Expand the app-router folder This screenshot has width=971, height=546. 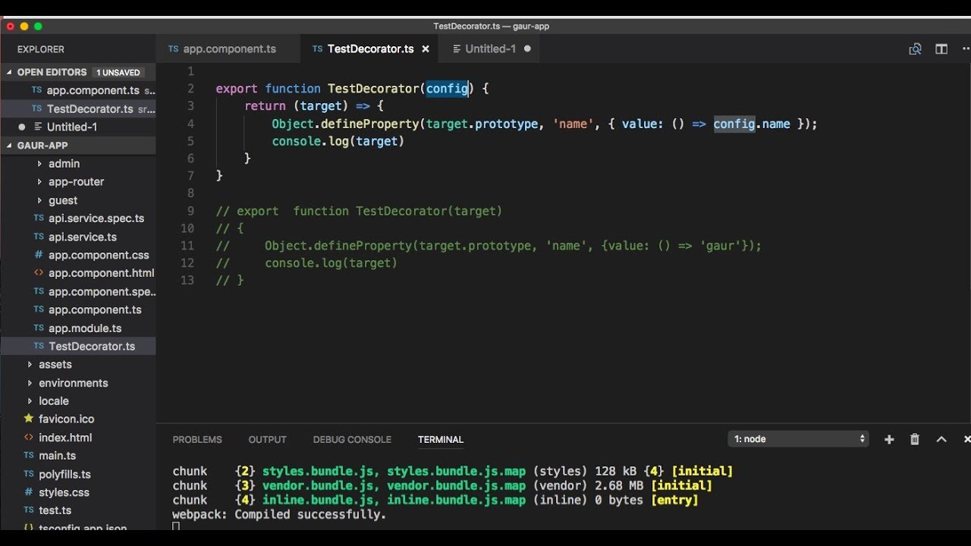(x=39, y=181)
